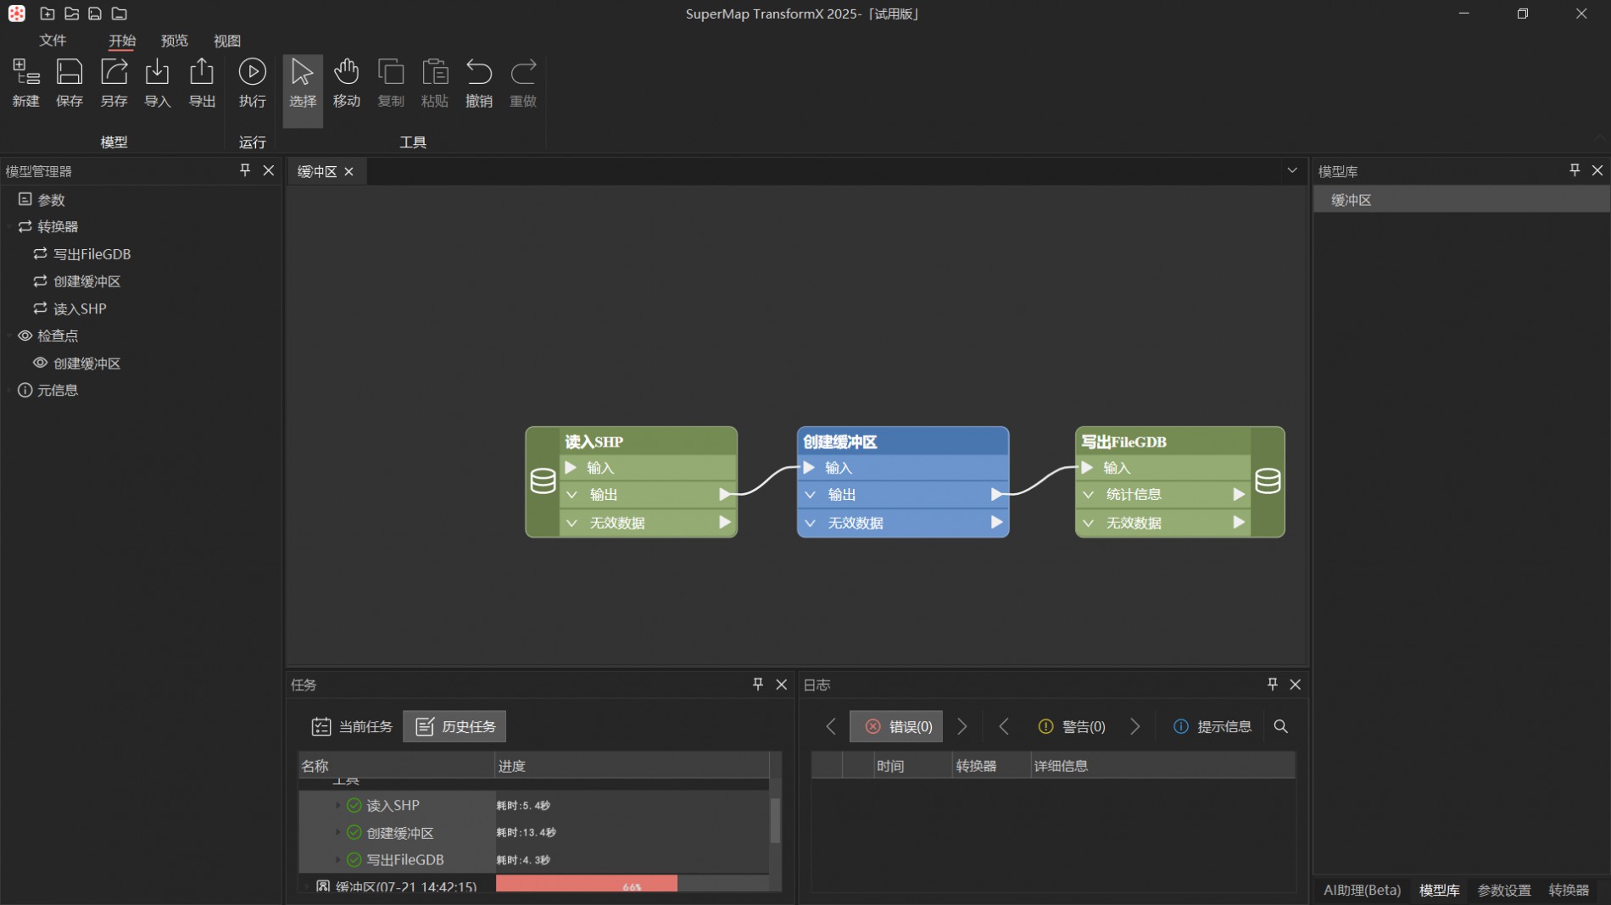Expand 输出 port of 创建缓冲区 node

point(811,495)
